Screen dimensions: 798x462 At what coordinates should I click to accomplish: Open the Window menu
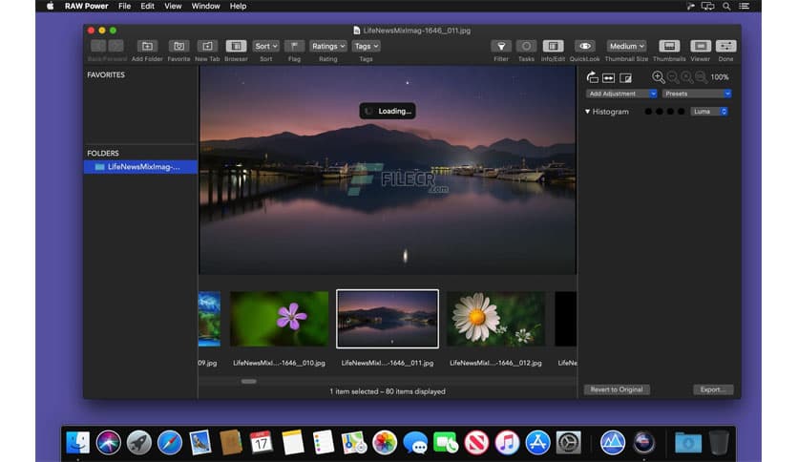point(205,6)
